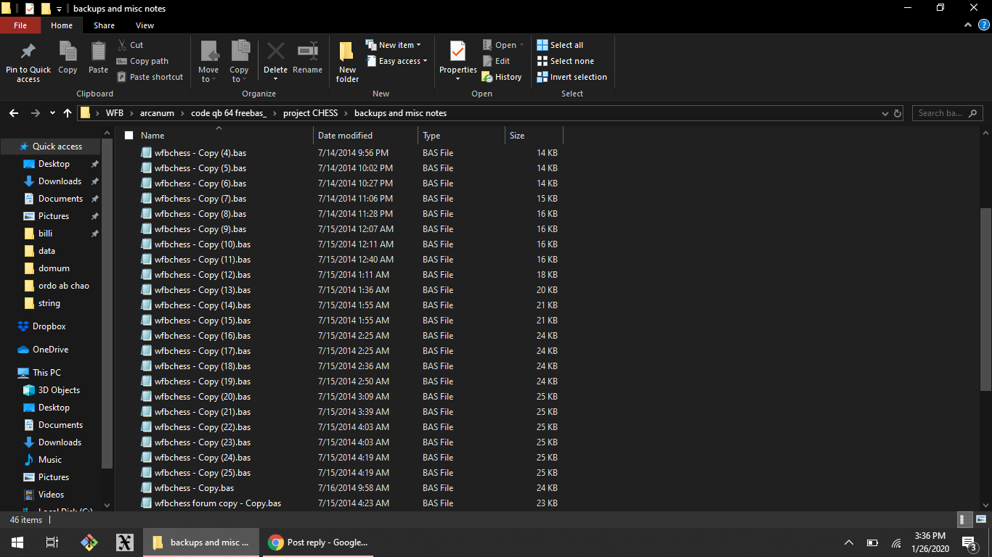Create a New folder from the ribbon
Viewport: 992px width, 557px height.
(347, 61)
